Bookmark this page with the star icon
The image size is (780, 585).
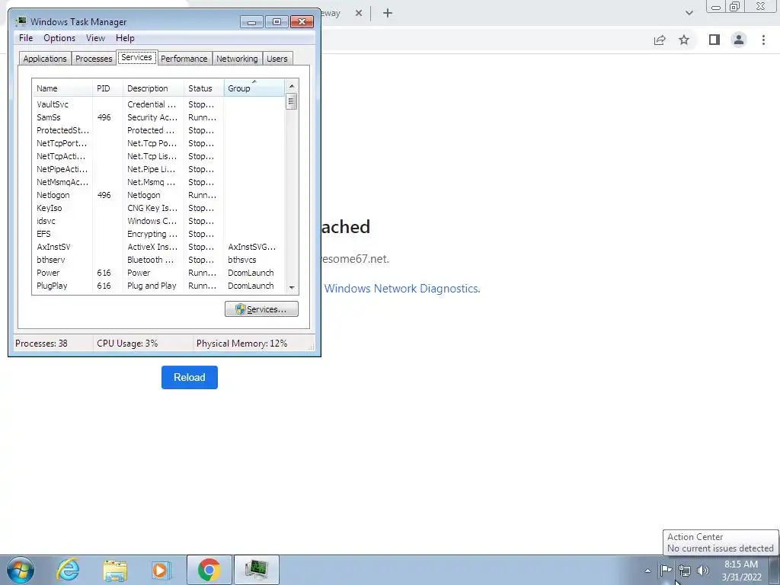pyautogui.click(x=684, y=40)
